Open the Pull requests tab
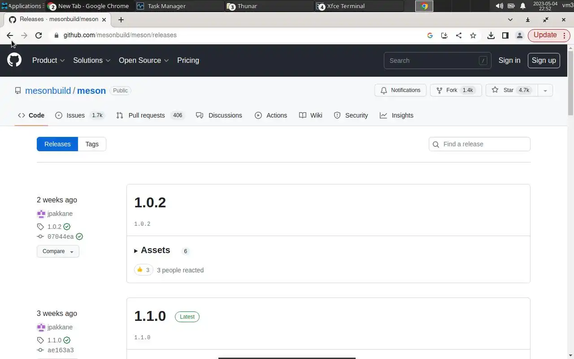Screen dimensions: 574x359 (x=150, y=115)
